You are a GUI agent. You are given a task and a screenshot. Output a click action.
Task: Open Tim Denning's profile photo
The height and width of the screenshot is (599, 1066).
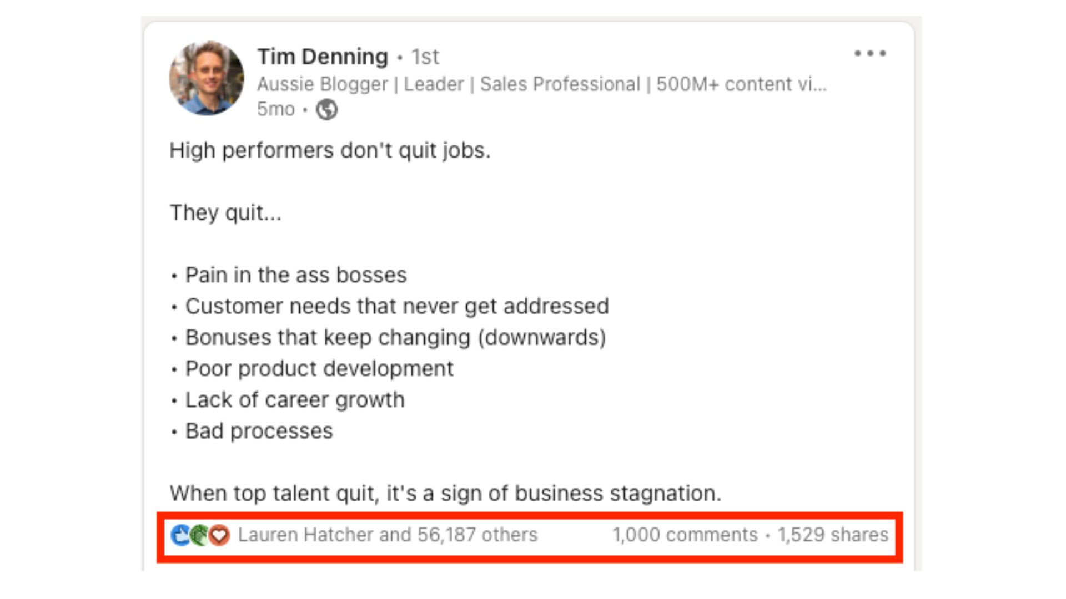tap(207, 78)
